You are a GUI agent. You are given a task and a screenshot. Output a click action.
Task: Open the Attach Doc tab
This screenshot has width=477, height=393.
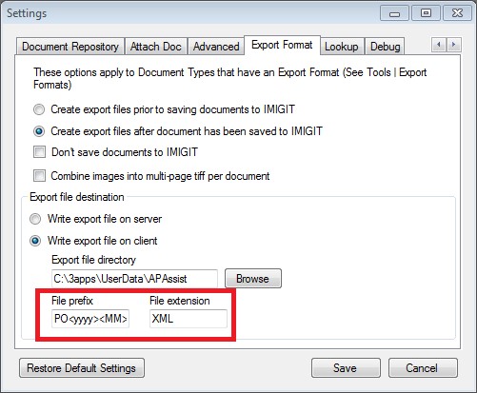[156, 47]
